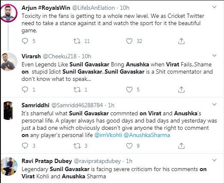Reply to Arjun's toxicity tweet
This screenshot has width=224, height=183.
(x=25, y=41)
